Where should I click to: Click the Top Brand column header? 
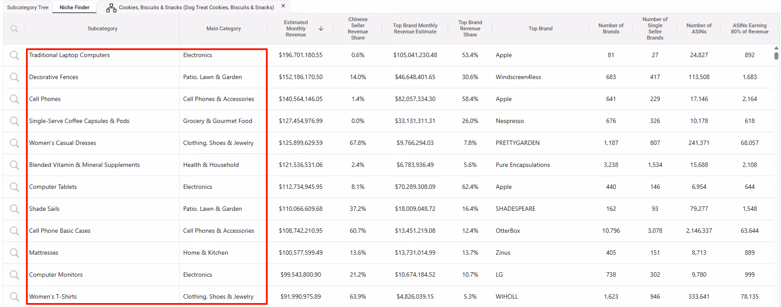(541, 29)
